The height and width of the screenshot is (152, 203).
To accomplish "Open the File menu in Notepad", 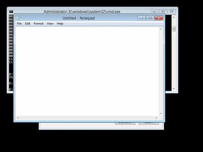I will pos(19,24).
